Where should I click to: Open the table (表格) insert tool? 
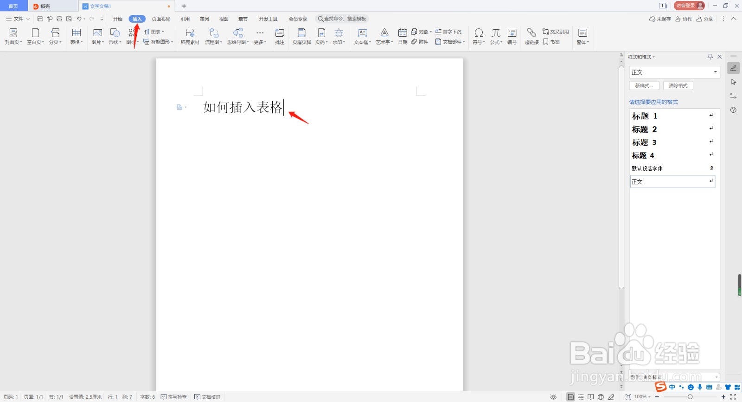[x=77, y=36]
